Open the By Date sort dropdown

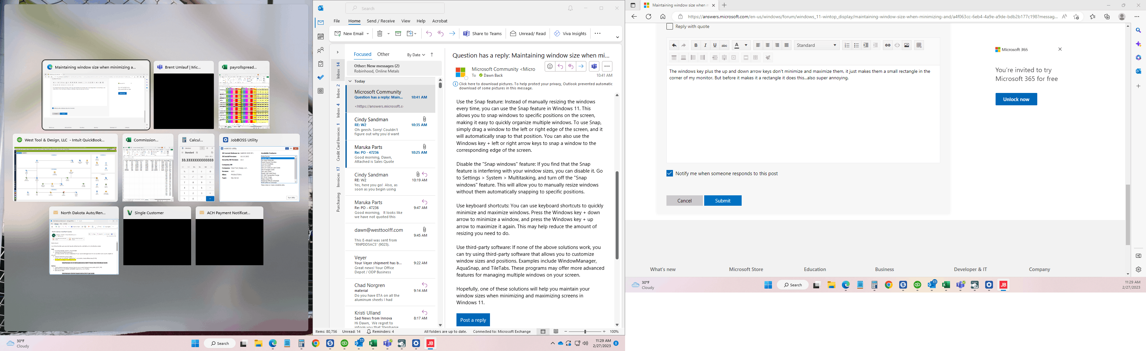point(416,55)
